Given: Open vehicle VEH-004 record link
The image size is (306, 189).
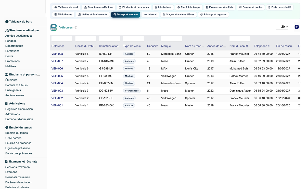Looking at the screenshot, I should pos(57,83).
